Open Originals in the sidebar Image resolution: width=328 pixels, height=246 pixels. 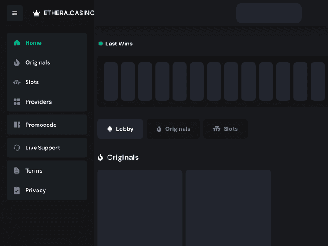[47, 62]
